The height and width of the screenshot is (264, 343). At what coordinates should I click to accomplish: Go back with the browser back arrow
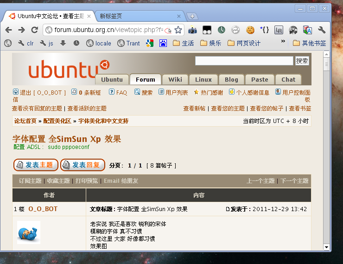(8, 30)
